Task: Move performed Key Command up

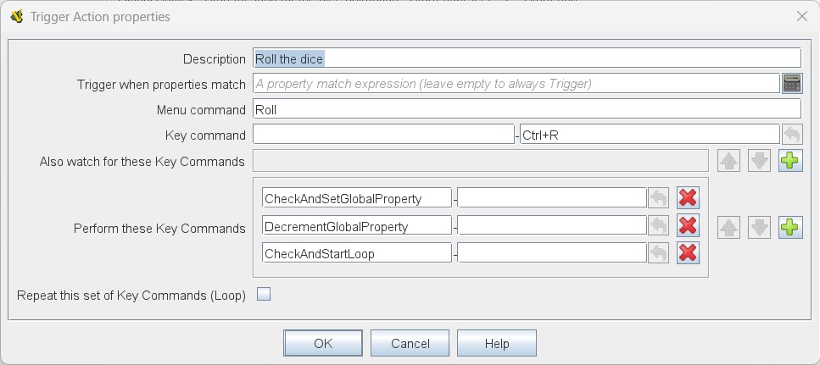Action: (x=729, y=228)
